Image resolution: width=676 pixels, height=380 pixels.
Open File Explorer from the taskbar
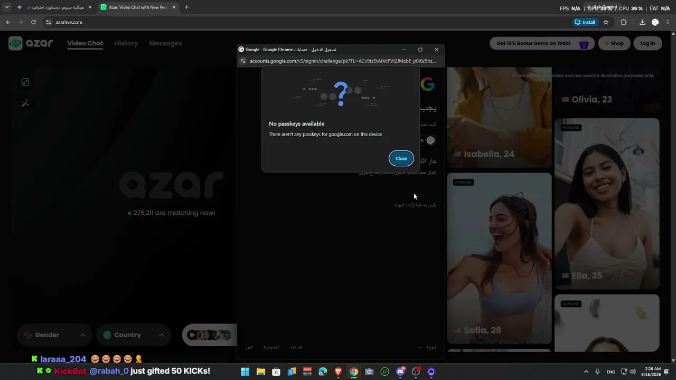coord(260,372)
